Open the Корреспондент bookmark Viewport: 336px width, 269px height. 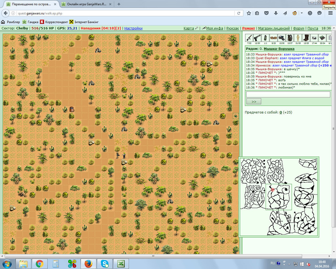pyautogui.click(x=54, y=22)
